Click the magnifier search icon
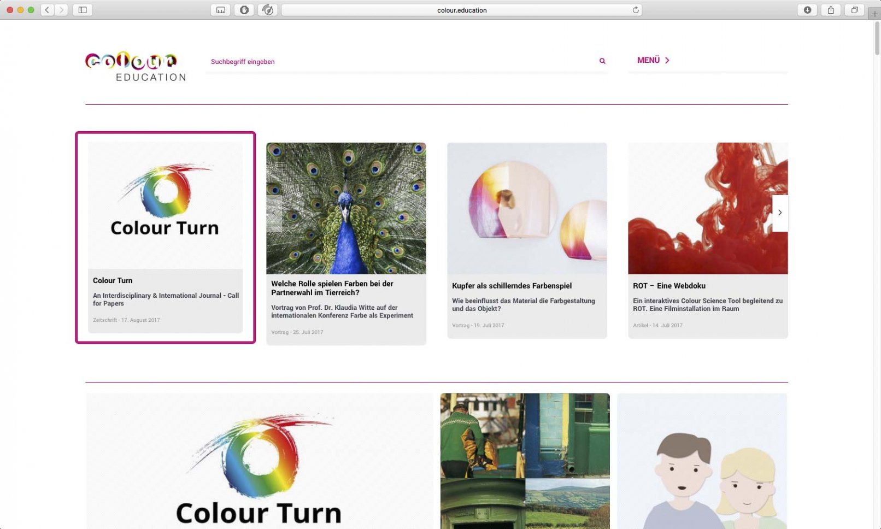This screenshot has height=529, width=881. [602, 61]
